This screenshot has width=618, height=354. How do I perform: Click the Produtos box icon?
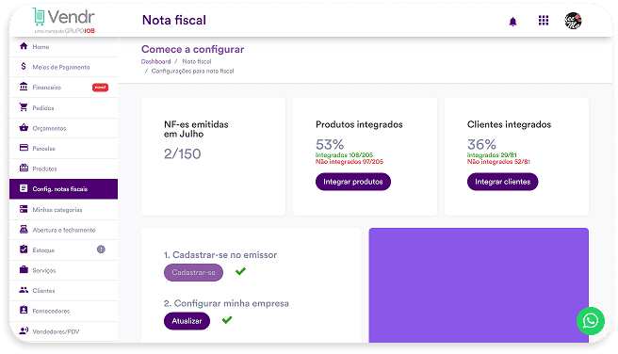24,169
